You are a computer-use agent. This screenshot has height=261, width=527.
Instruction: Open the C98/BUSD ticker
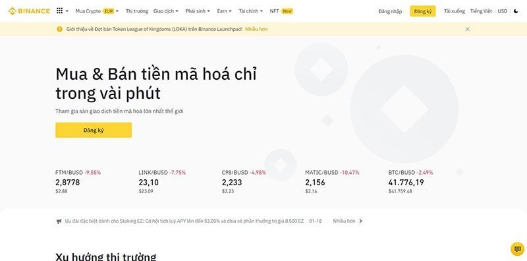tap(244, 182)
